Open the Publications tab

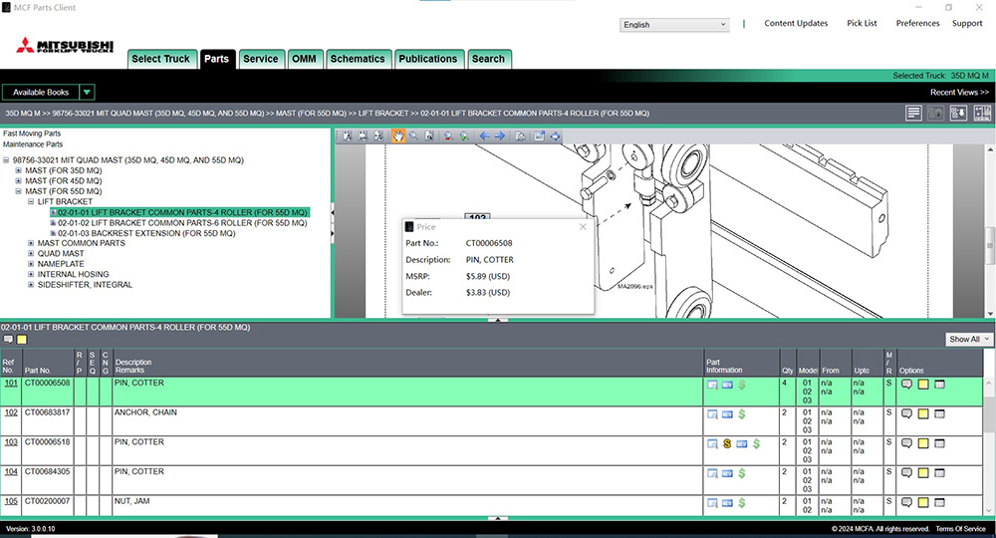pos(428,59)
